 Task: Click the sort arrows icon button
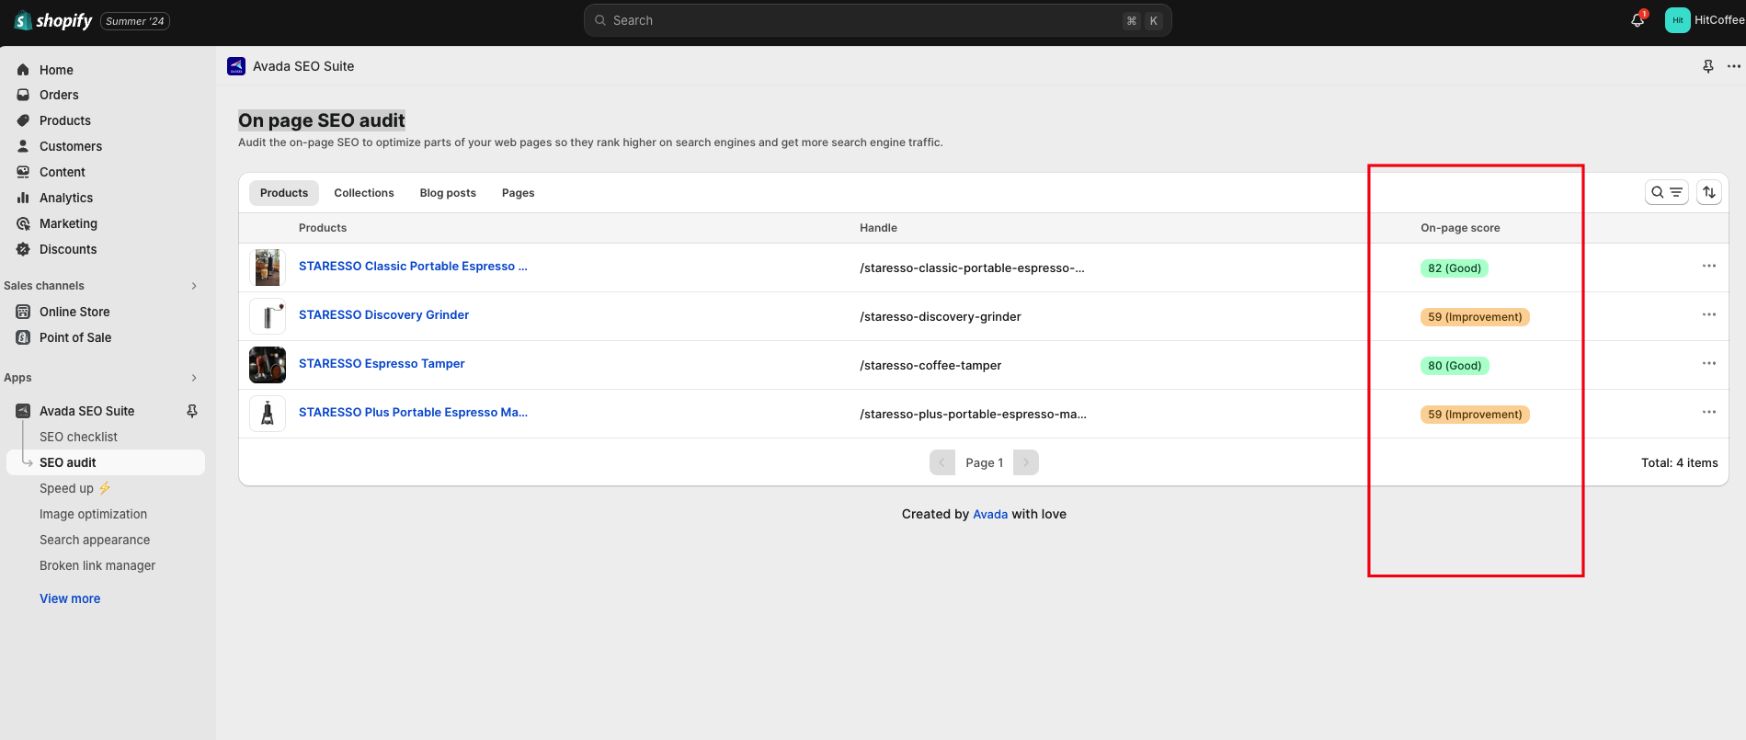(1708, 192)
